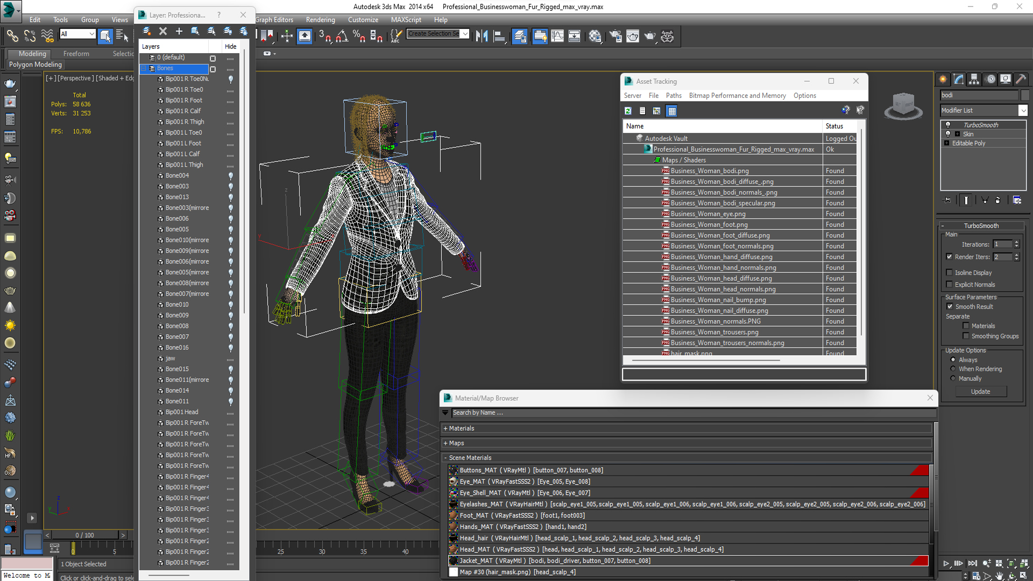Toggle TurboSmooth modifier lightbulb

(x=948, y=125)
